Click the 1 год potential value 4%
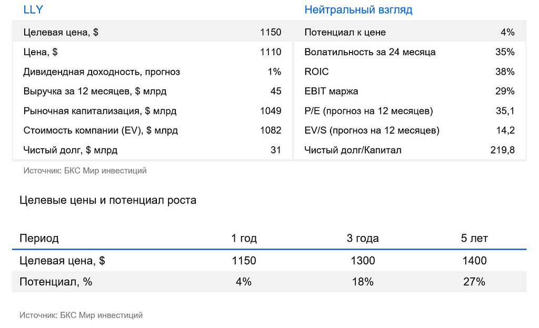This screenshot has width=539, height=328. pos(244,282)
